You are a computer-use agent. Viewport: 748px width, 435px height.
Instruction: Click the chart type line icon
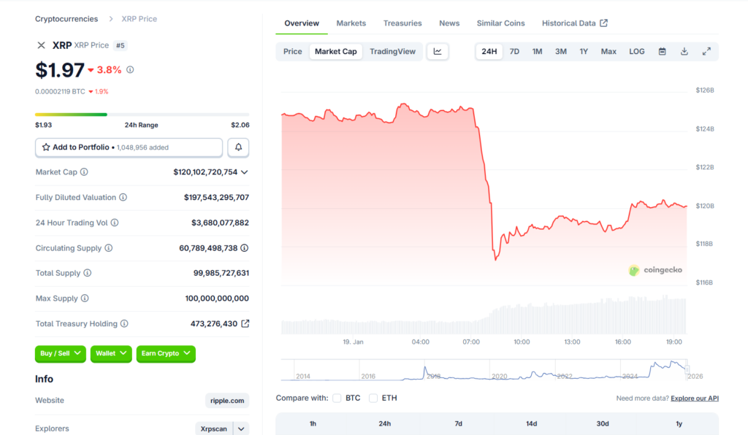(x=438, y=52)
